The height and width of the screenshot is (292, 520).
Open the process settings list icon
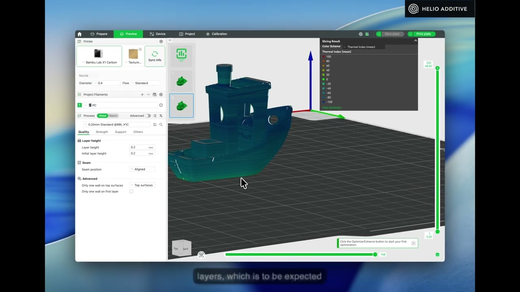[155, 116]
